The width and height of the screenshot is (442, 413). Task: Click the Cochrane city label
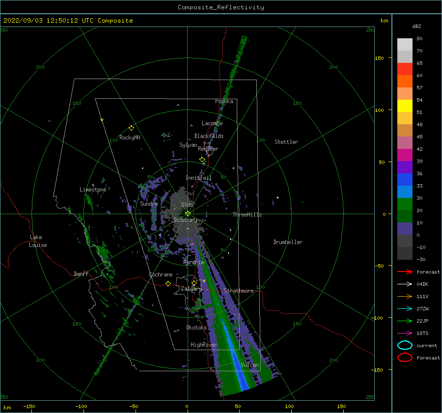point(161,275)
